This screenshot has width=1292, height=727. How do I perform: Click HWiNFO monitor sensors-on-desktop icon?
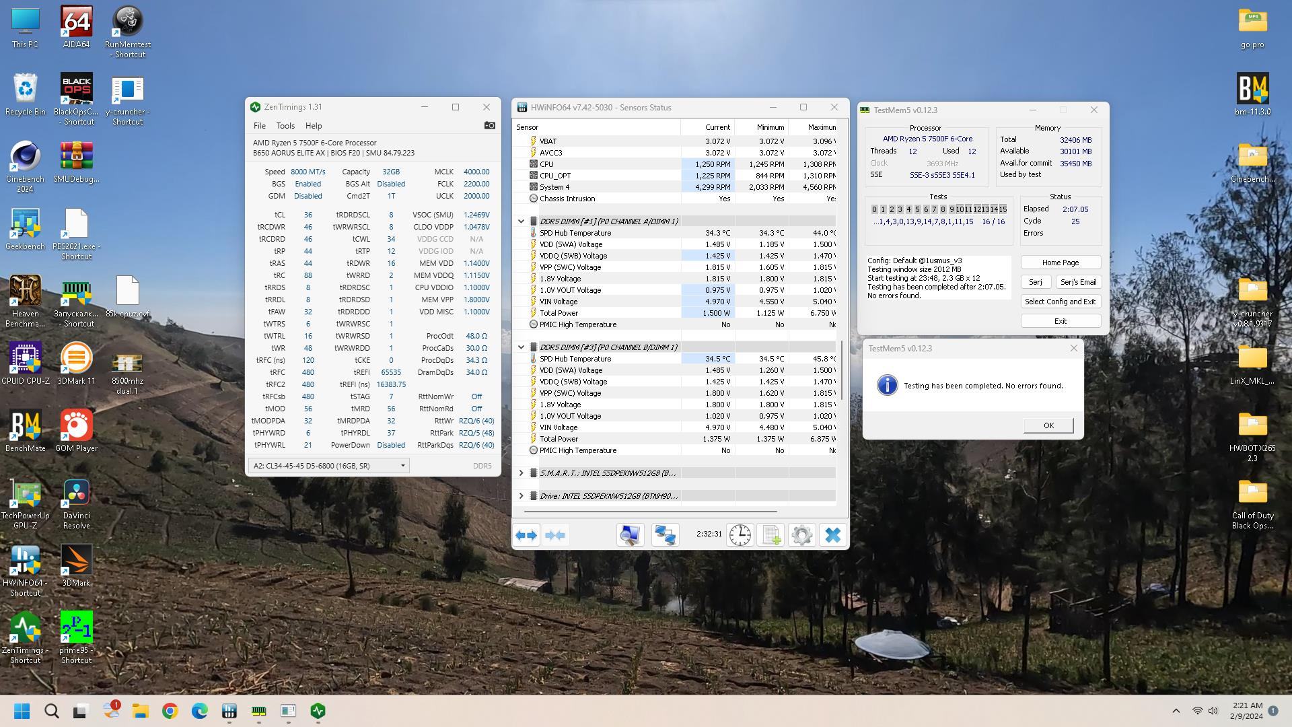point(630,535)
